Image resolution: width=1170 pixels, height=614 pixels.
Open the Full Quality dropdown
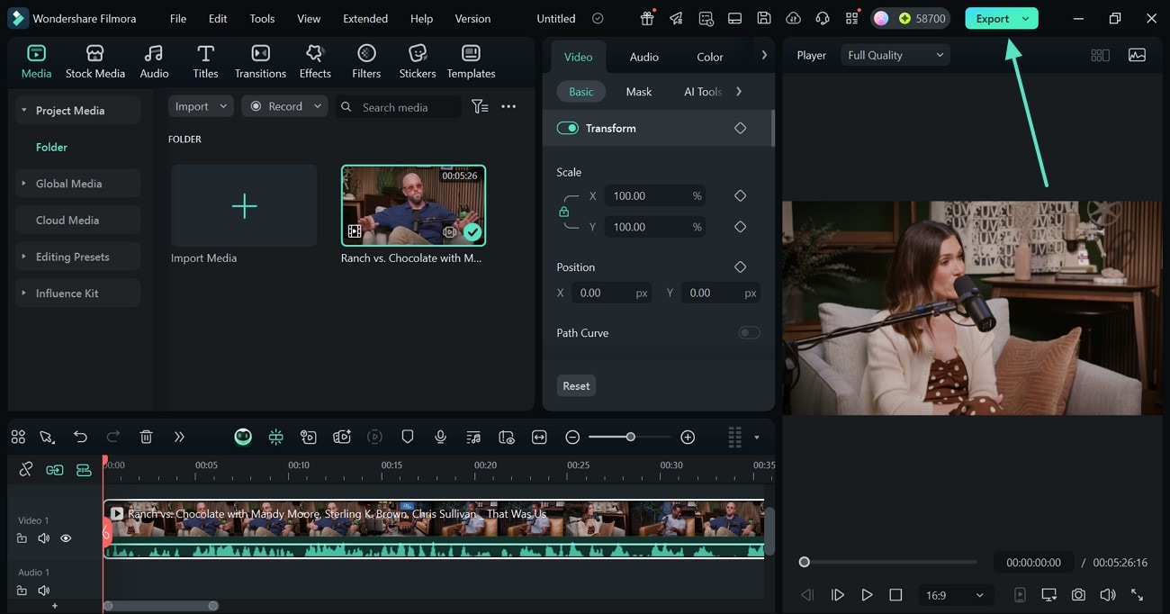coord(895,55)
